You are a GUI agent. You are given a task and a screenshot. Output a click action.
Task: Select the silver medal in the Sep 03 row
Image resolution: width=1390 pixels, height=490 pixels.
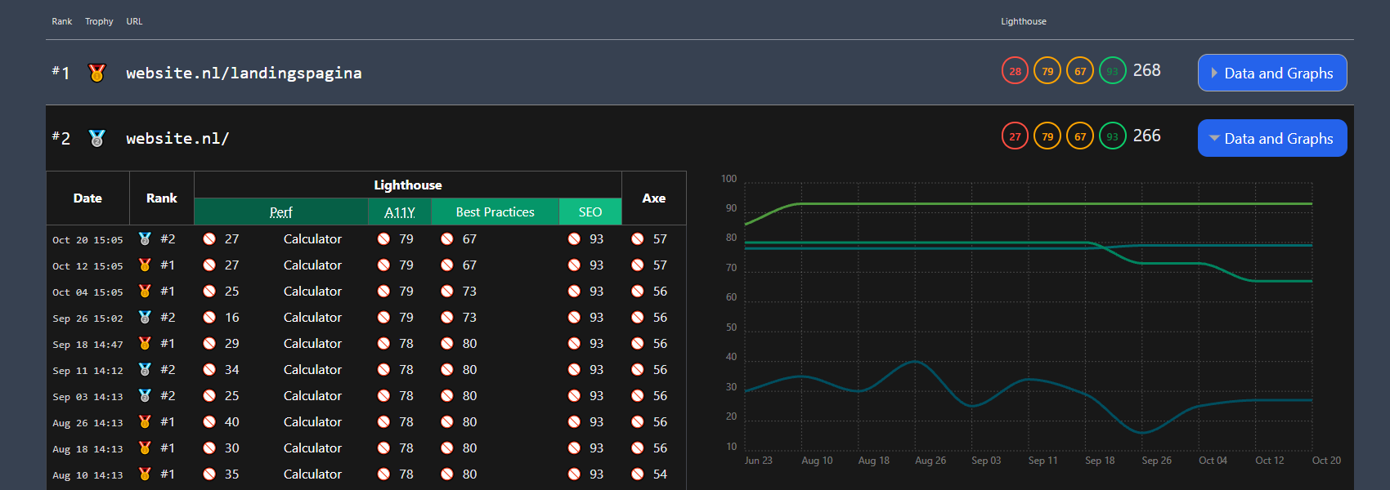point(145,395)
